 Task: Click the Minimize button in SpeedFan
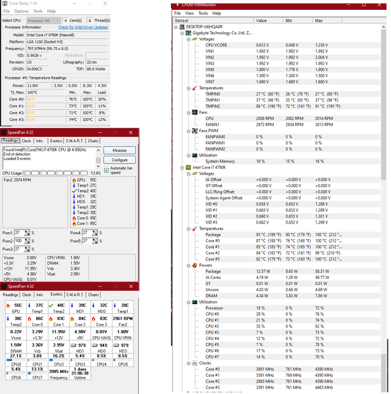click(x=119, y=150)
